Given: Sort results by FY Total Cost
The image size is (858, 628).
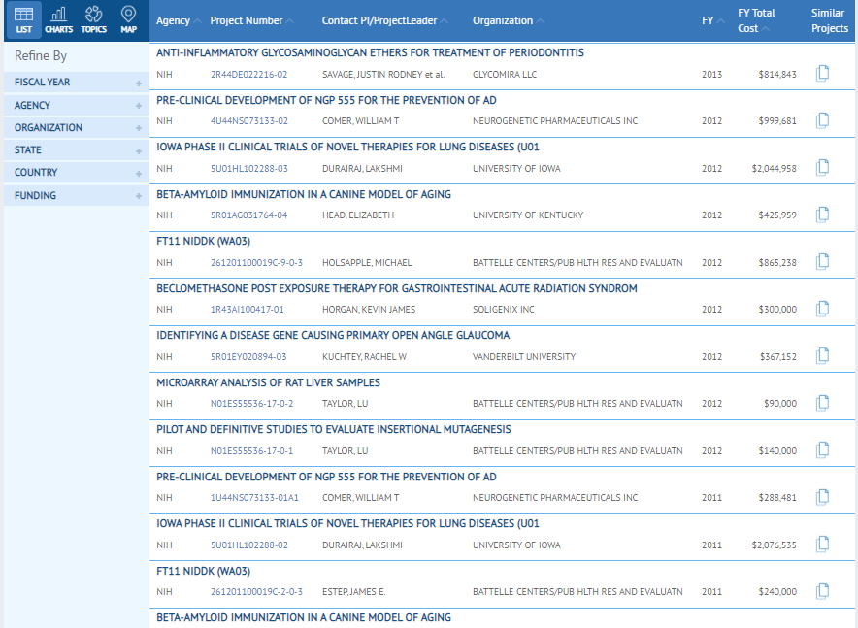Looking at the screenshot, I should coord(756,20).
